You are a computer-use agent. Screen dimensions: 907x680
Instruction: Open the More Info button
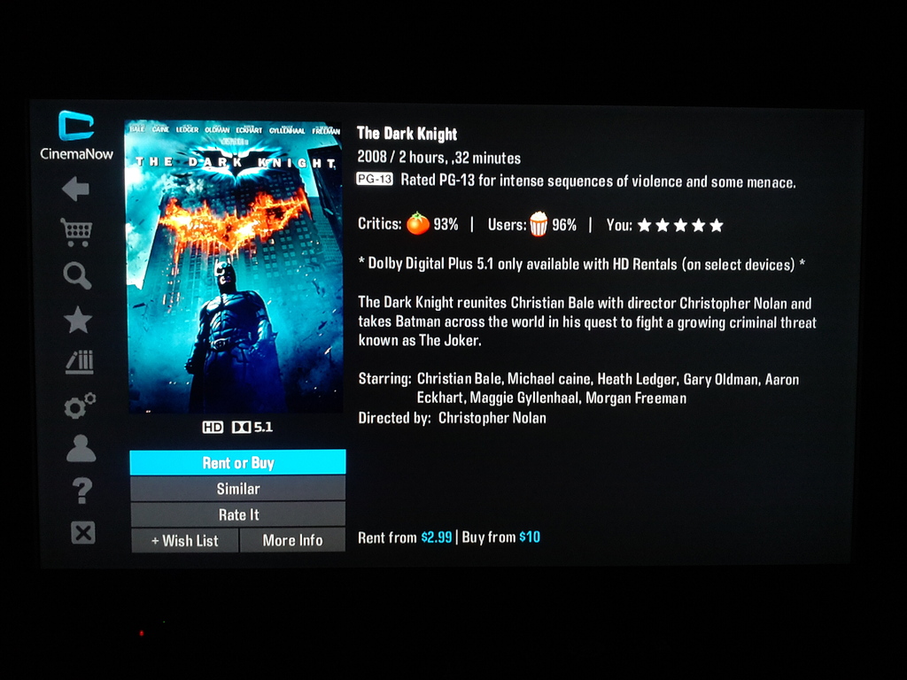tap(292, 540)
